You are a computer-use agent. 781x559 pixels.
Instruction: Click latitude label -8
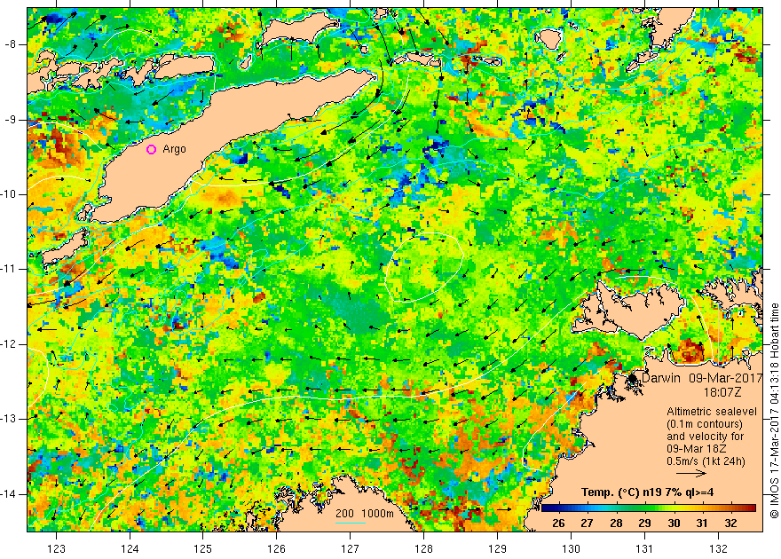point(11,44)
